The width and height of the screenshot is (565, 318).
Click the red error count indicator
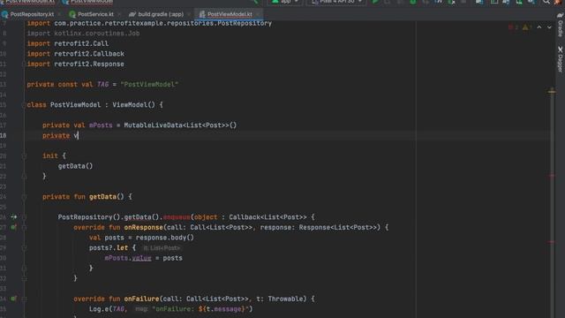513,27
